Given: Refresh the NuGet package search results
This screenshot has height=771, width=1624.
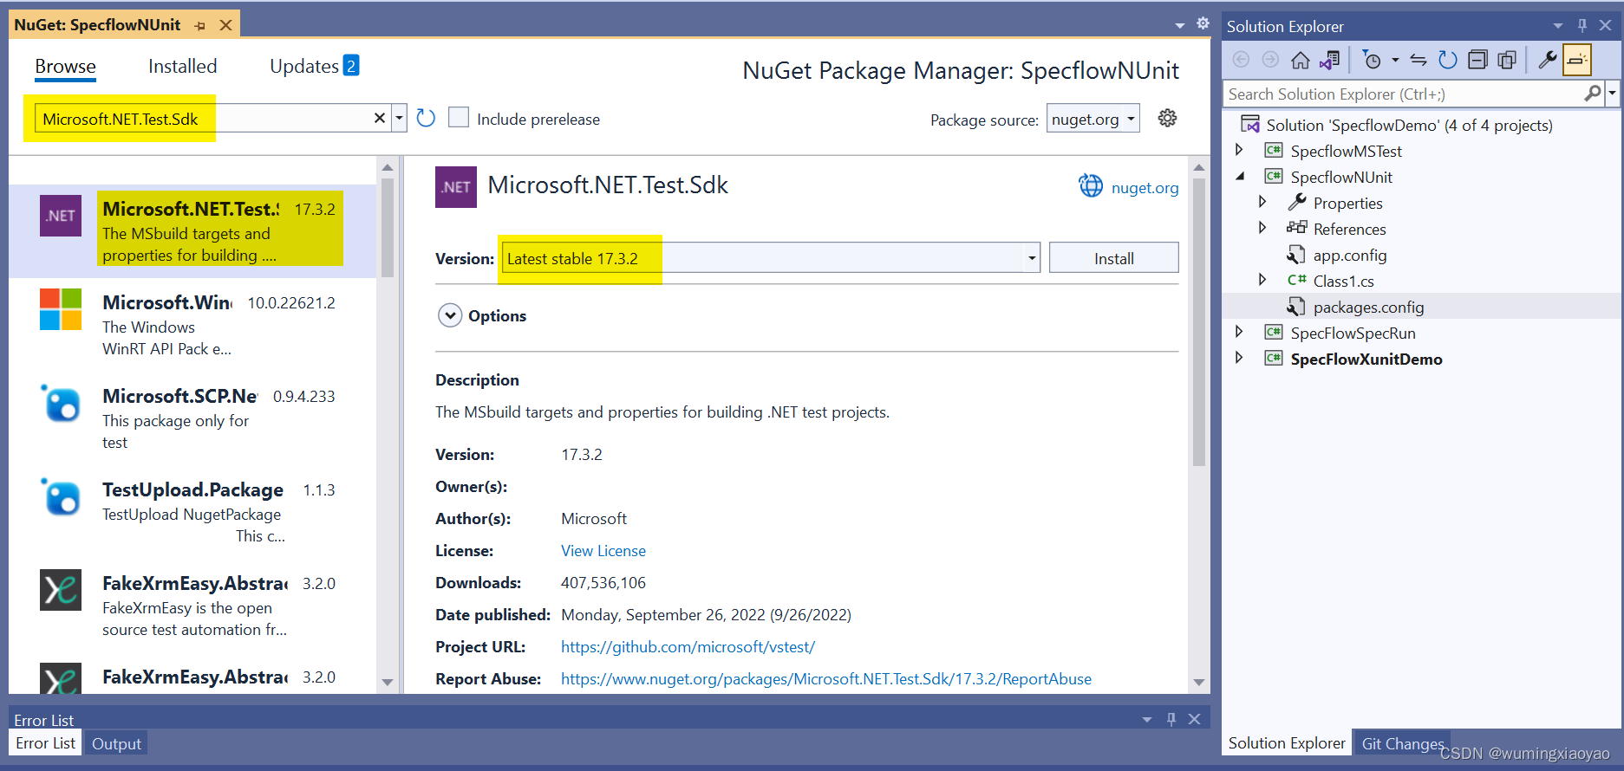Looking at the screenshot, I should pyautogui.click(x=426, y=118).
